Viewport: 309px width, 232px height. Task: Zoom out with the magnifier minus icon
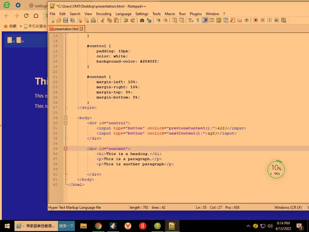pos(165,20)
